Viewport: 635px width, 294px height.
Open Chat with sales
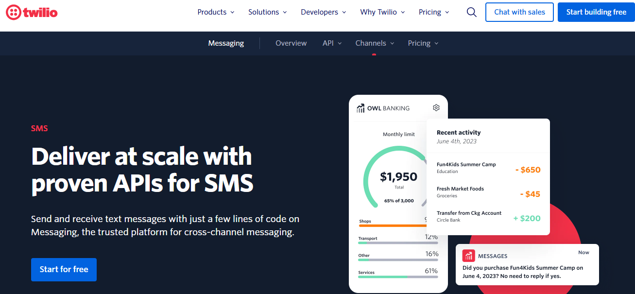tap(519, 12)
